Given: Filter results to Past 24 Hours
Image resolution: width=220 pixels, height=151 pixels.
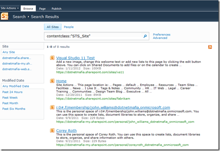Looking at the screenshot, I should (12, 92).
